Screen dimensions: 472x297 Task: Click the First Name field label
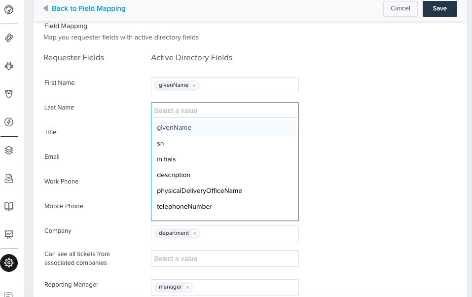[59, 83]
